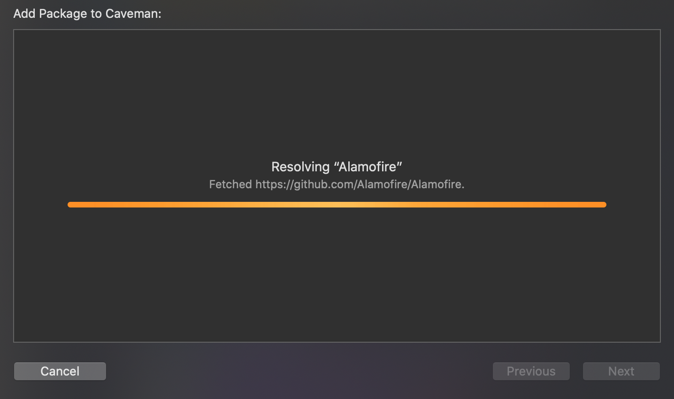The image size is (674, 399).
Task: Click the disabled Previous button
Action: [x=531, y=371]
